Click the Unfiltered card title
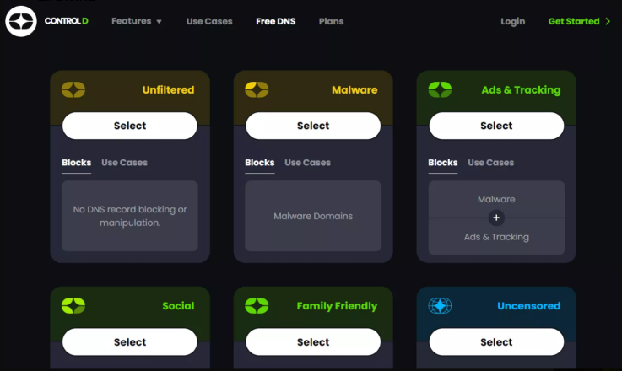 pyautogui.click(x=168, y=90)
